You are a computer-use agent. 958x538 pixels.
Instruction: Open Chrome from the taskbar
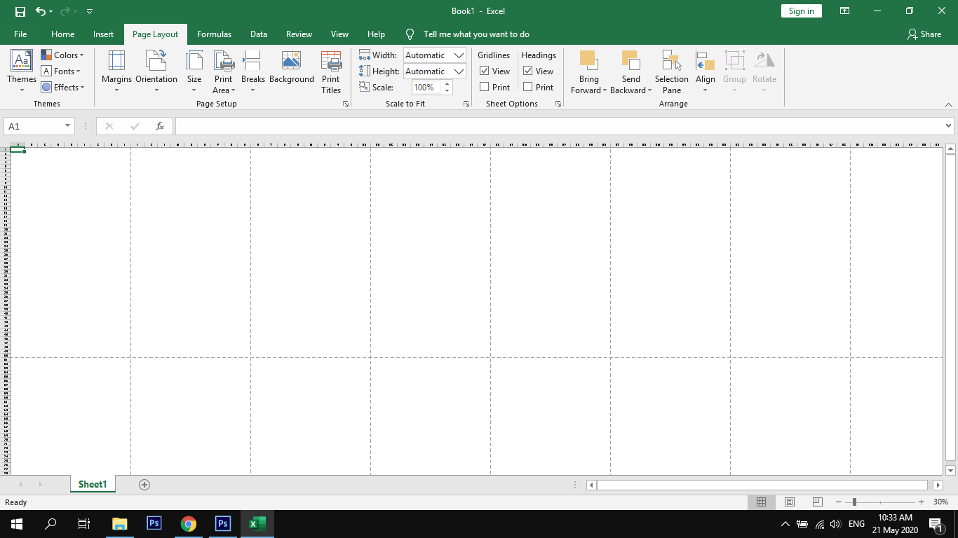[x=188, y=524]
